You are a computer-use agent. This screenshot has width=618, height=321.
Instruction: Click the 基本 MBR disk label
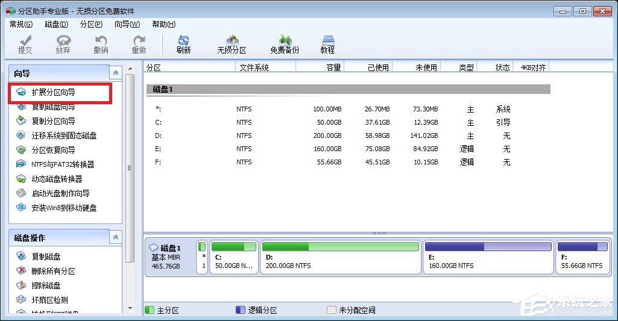tap(166, 257)
